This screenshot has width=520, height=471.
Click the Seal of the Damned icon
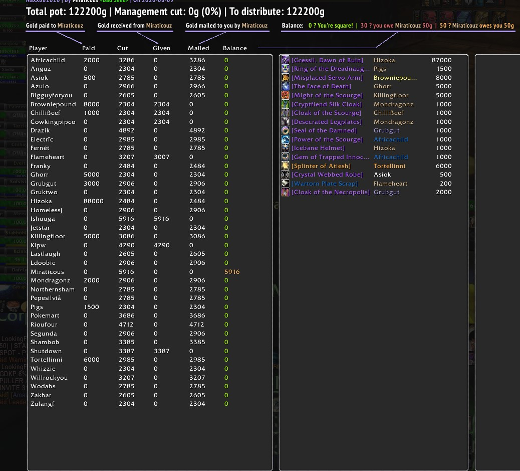click(285, 130)
